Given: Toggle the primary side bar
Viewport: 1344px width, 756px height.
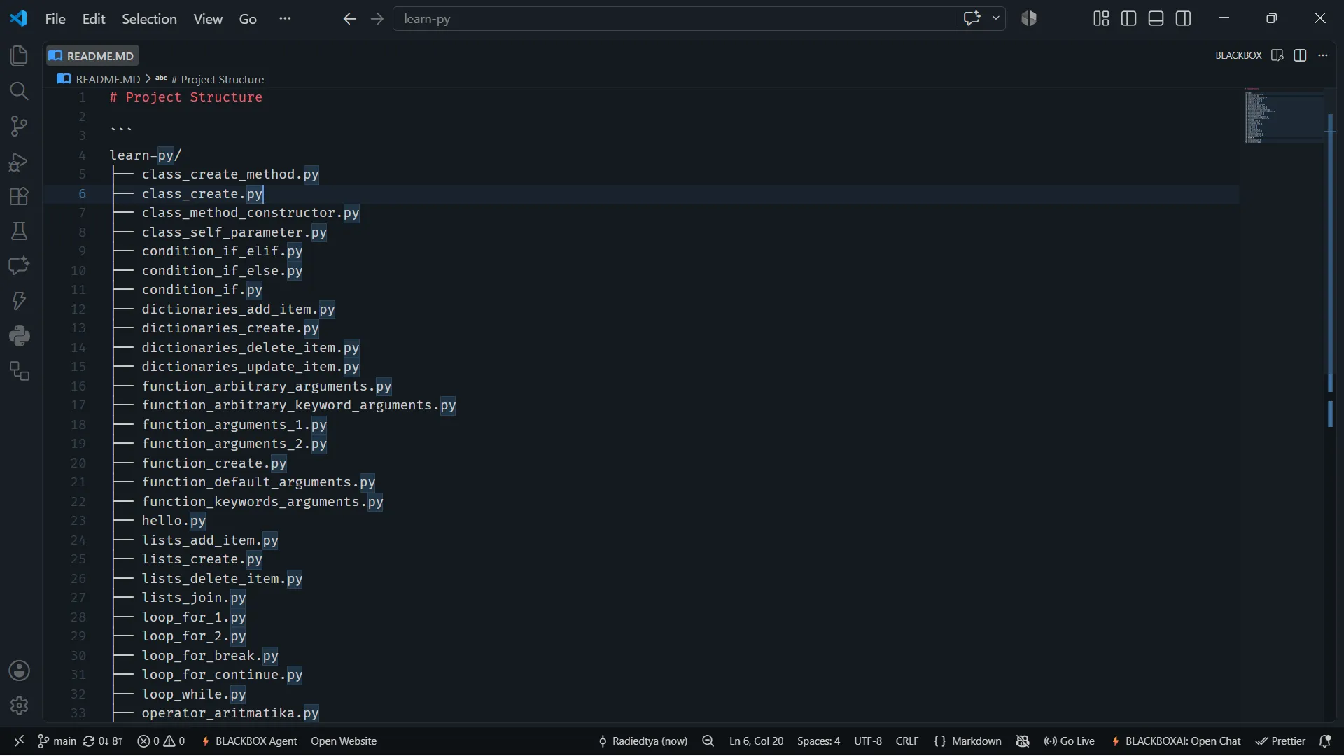Looking at the screenshot, I should (x=1128, y=19).
